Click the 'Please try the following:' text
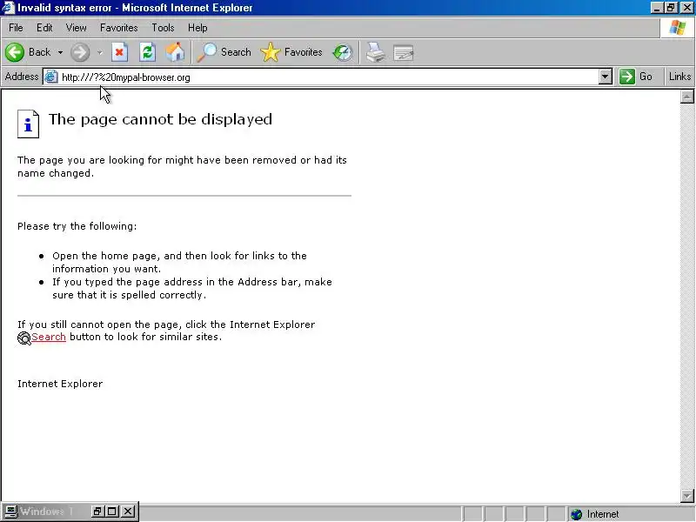 click(77, 226)
